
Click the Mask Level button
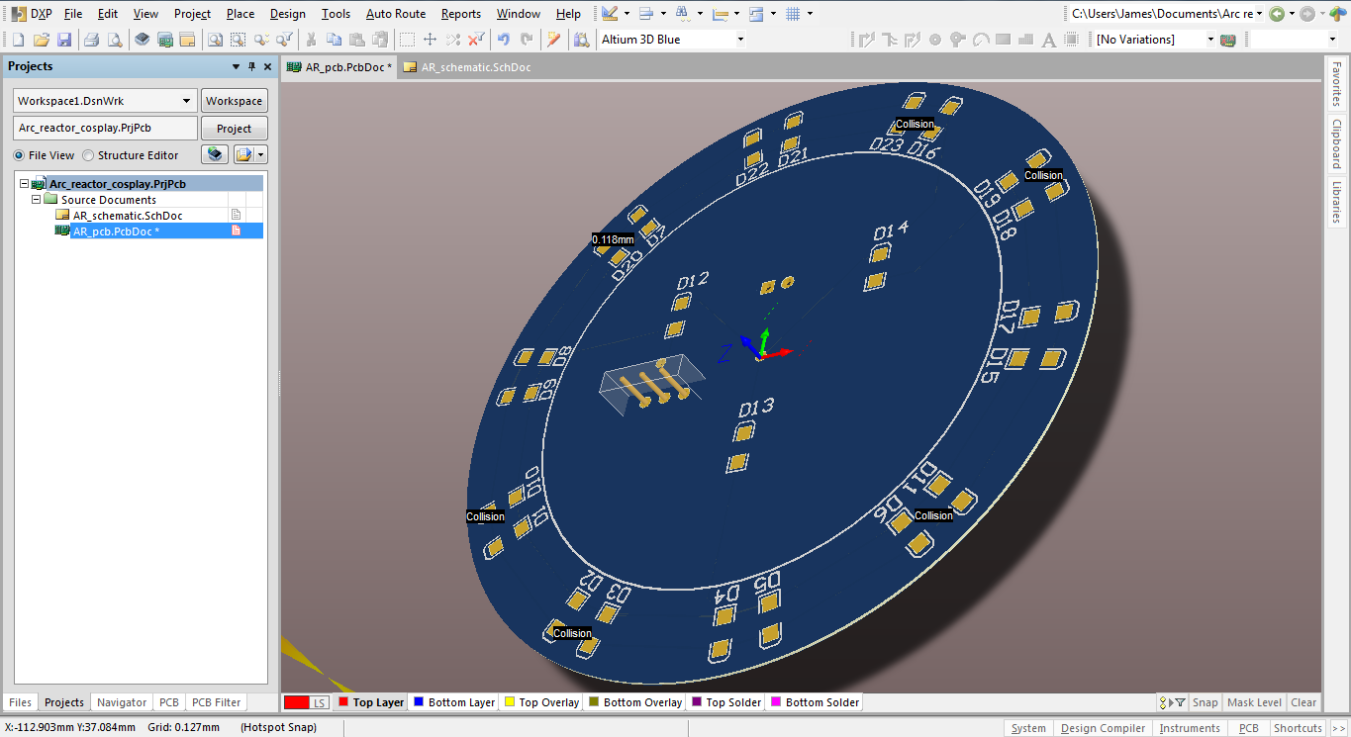1254,702
